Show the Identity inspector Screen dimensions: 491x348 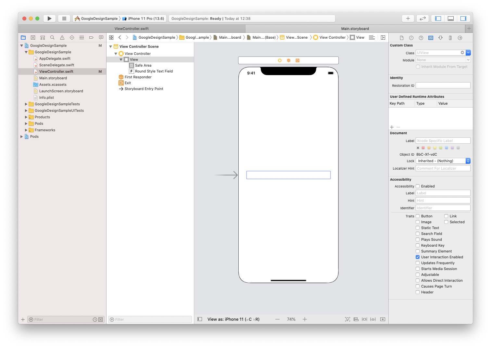[x=431, y=38]
